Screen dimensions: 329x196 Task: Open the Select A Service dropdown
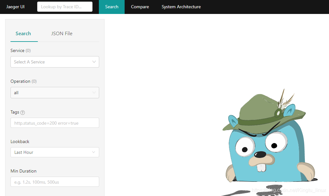click(x=55, y=62)
